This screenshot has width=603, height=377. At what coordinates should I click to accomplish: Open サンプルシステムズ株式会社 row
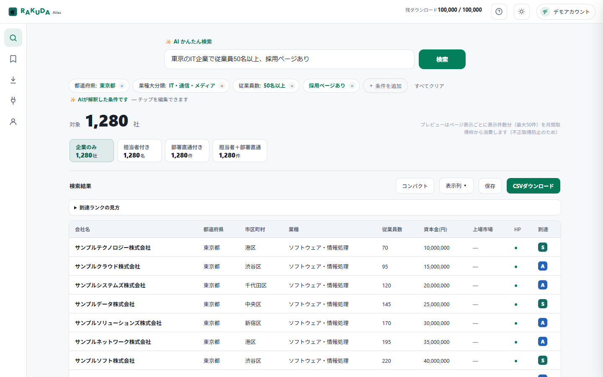pyautogui.click(x=314, y=285)
